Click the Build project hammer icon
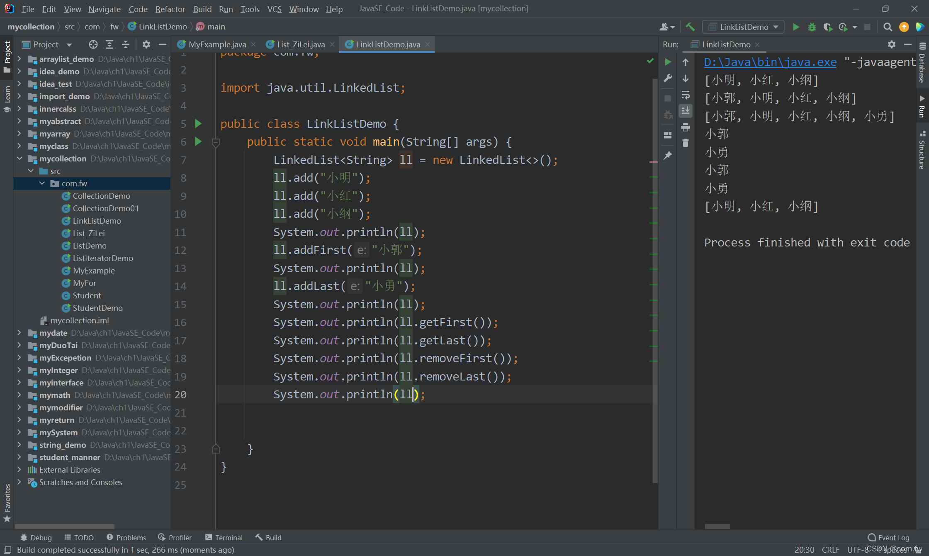This screenshot has width=929, height=556. coord(690,27)
